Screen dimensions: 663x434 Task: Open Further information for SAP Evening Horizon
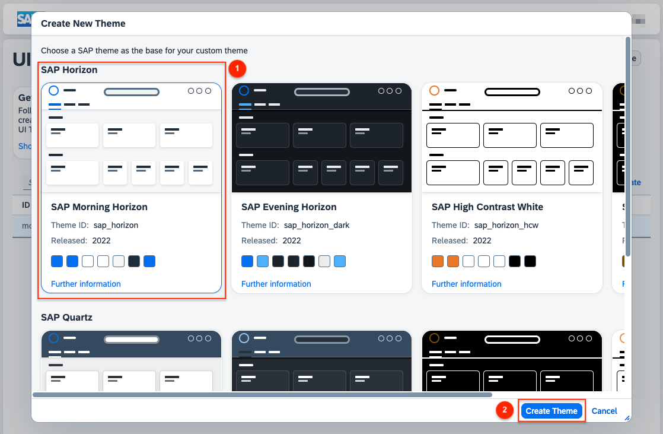(276, 284)
